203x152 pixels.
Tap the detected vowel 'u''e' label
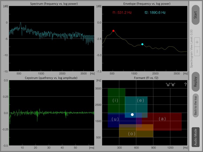point(171,85)
